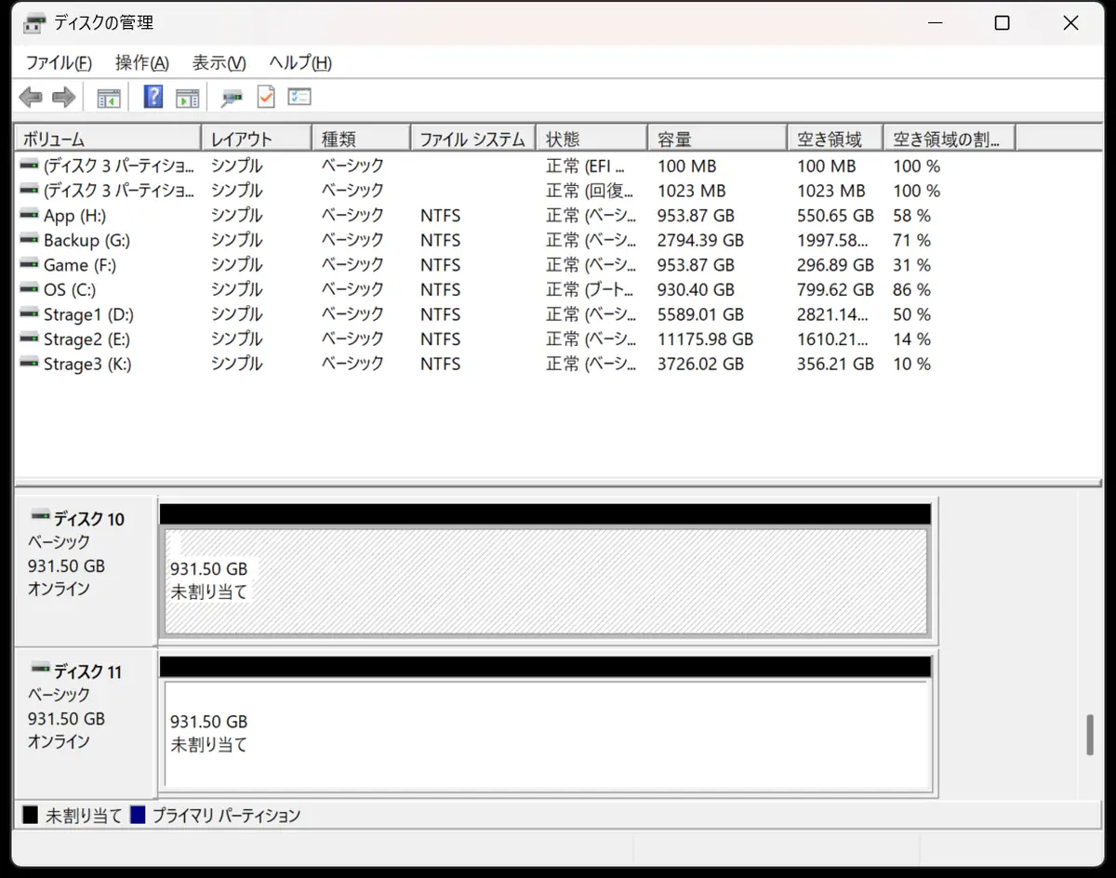This screenshot has height=878, width=1116.
Task: Click the drive icon of App (H:) row
Action: (30, 215)
